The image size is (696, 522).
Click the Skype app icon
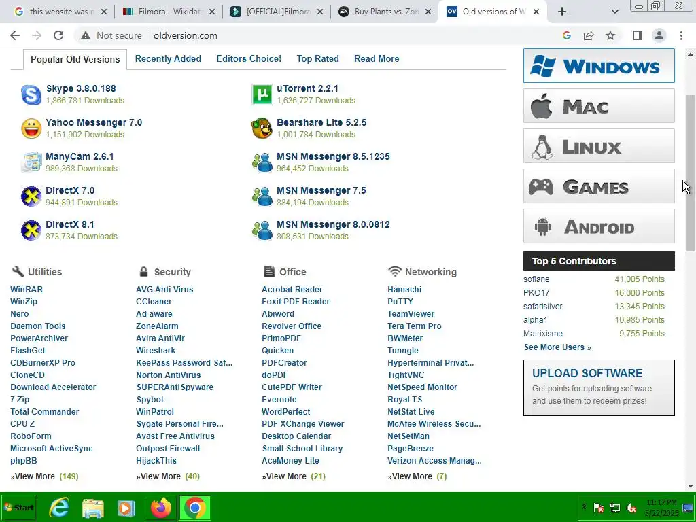pos(31,94)
